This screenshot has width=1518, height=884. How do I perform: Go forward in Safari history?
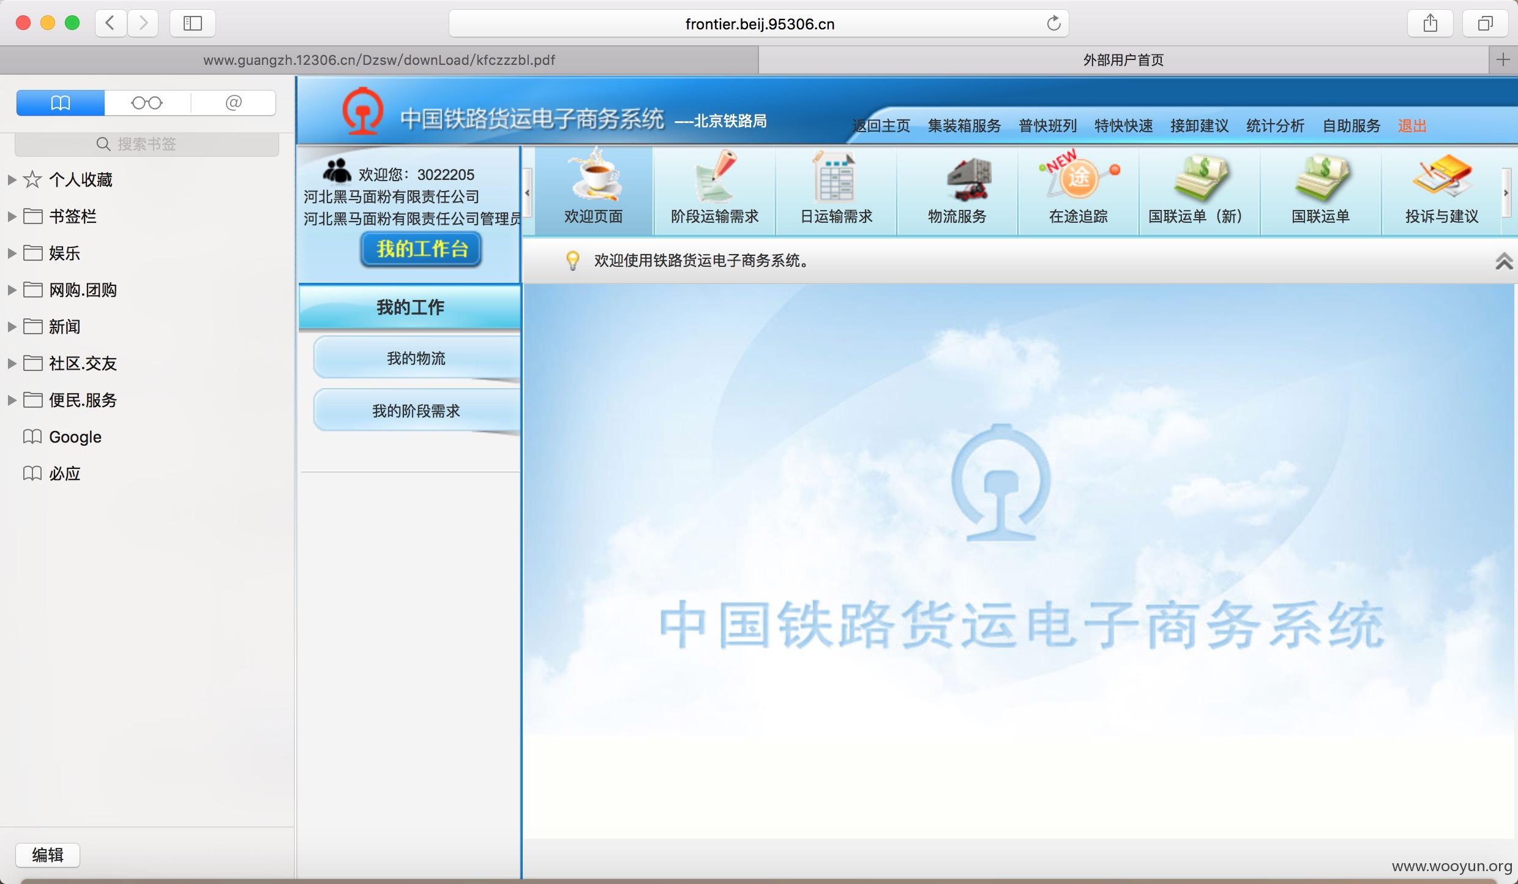pos(143,23)
